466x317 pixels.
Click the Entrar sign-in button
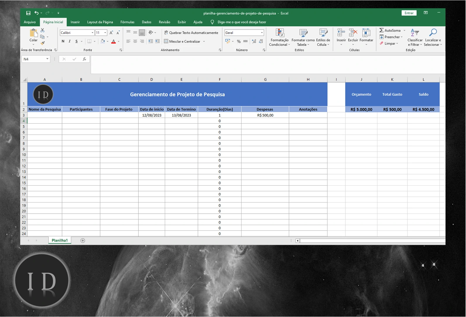click(x=409, y=13)
